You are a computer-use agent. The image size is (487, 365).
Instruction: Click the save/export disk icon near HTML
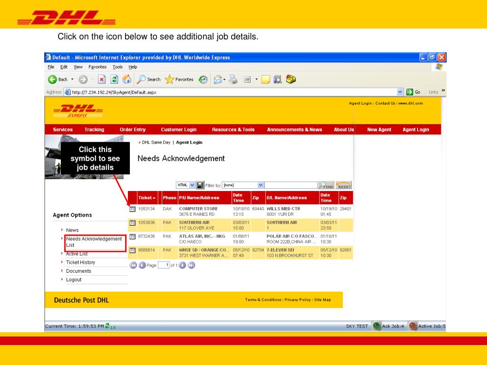200,185
